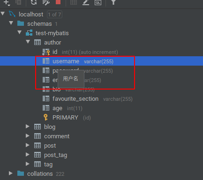This screenshot has height=180, width=203.
Task: Expand the collations folder
Action: [11, 173]
